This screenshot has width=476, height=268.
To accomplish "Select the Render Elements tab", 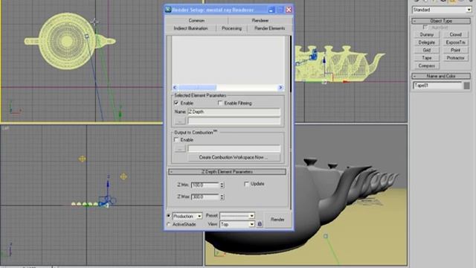I will 269,28.
